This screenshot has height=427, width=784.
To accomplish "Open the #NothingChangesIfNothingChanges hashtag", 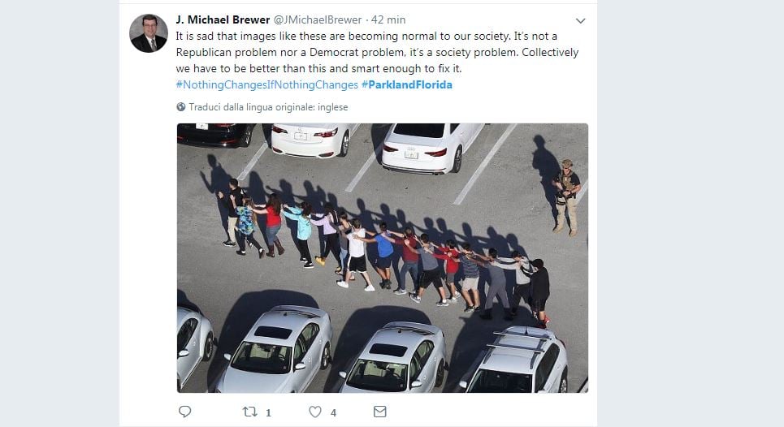I will [267, 85].
